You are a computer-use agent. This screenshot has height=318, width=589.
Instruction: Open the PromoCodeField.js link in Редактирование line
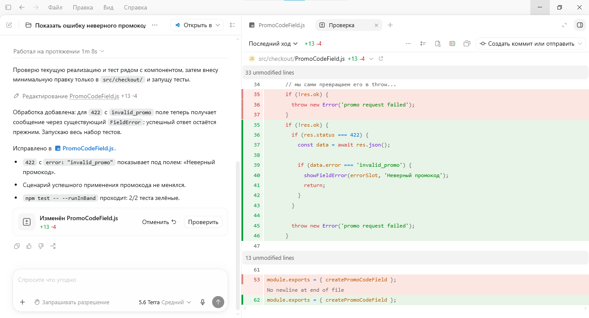94,96
